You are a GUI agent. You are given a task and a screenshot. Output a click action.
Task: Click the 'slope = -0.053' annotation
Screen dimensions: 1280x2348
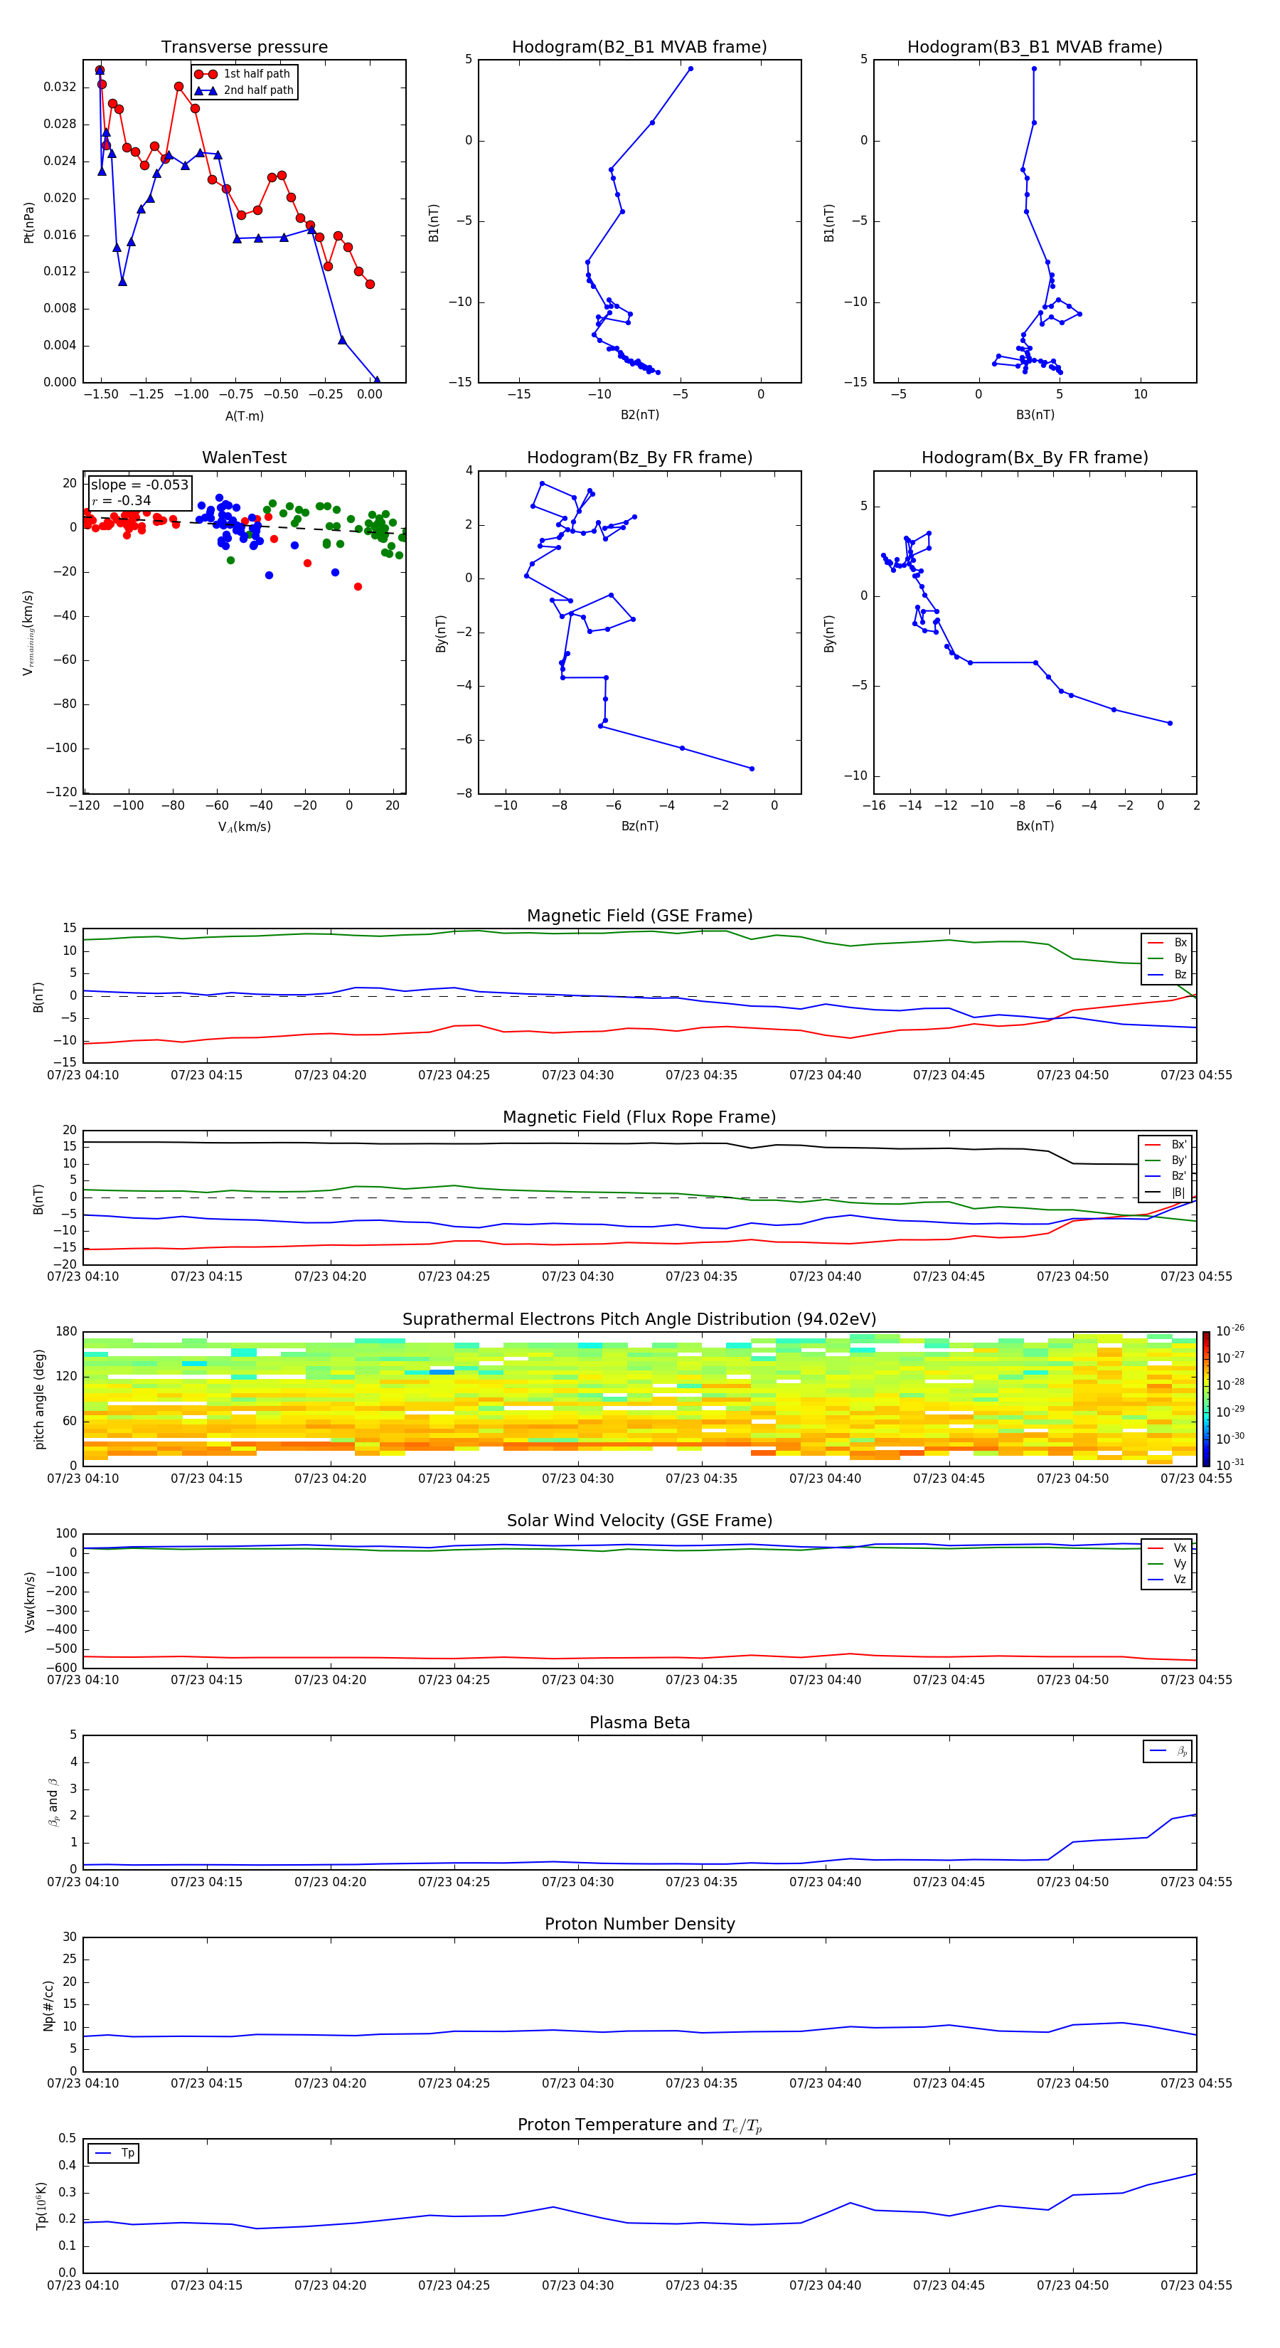point(139,485)
